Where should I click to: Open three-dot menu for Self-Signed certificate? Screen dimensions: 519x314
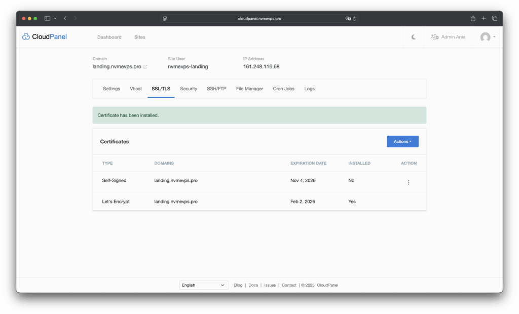[409, 182]
